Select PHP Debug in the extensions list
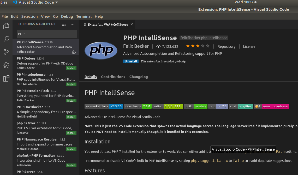Viewport: 298px width, 175px height. [46, 63]
